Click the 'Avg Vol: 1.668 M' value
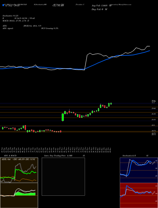158x208 pixels. (101, 6)
